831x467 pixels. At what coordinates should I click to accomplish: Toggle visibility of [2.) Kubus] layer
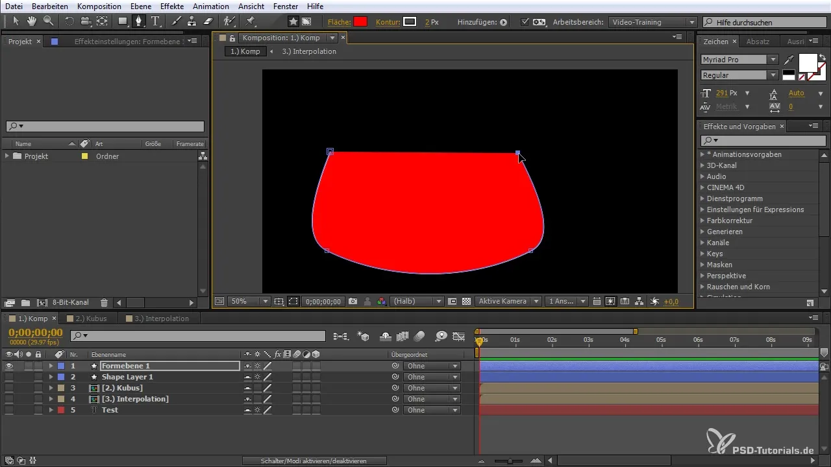[9, 388]
